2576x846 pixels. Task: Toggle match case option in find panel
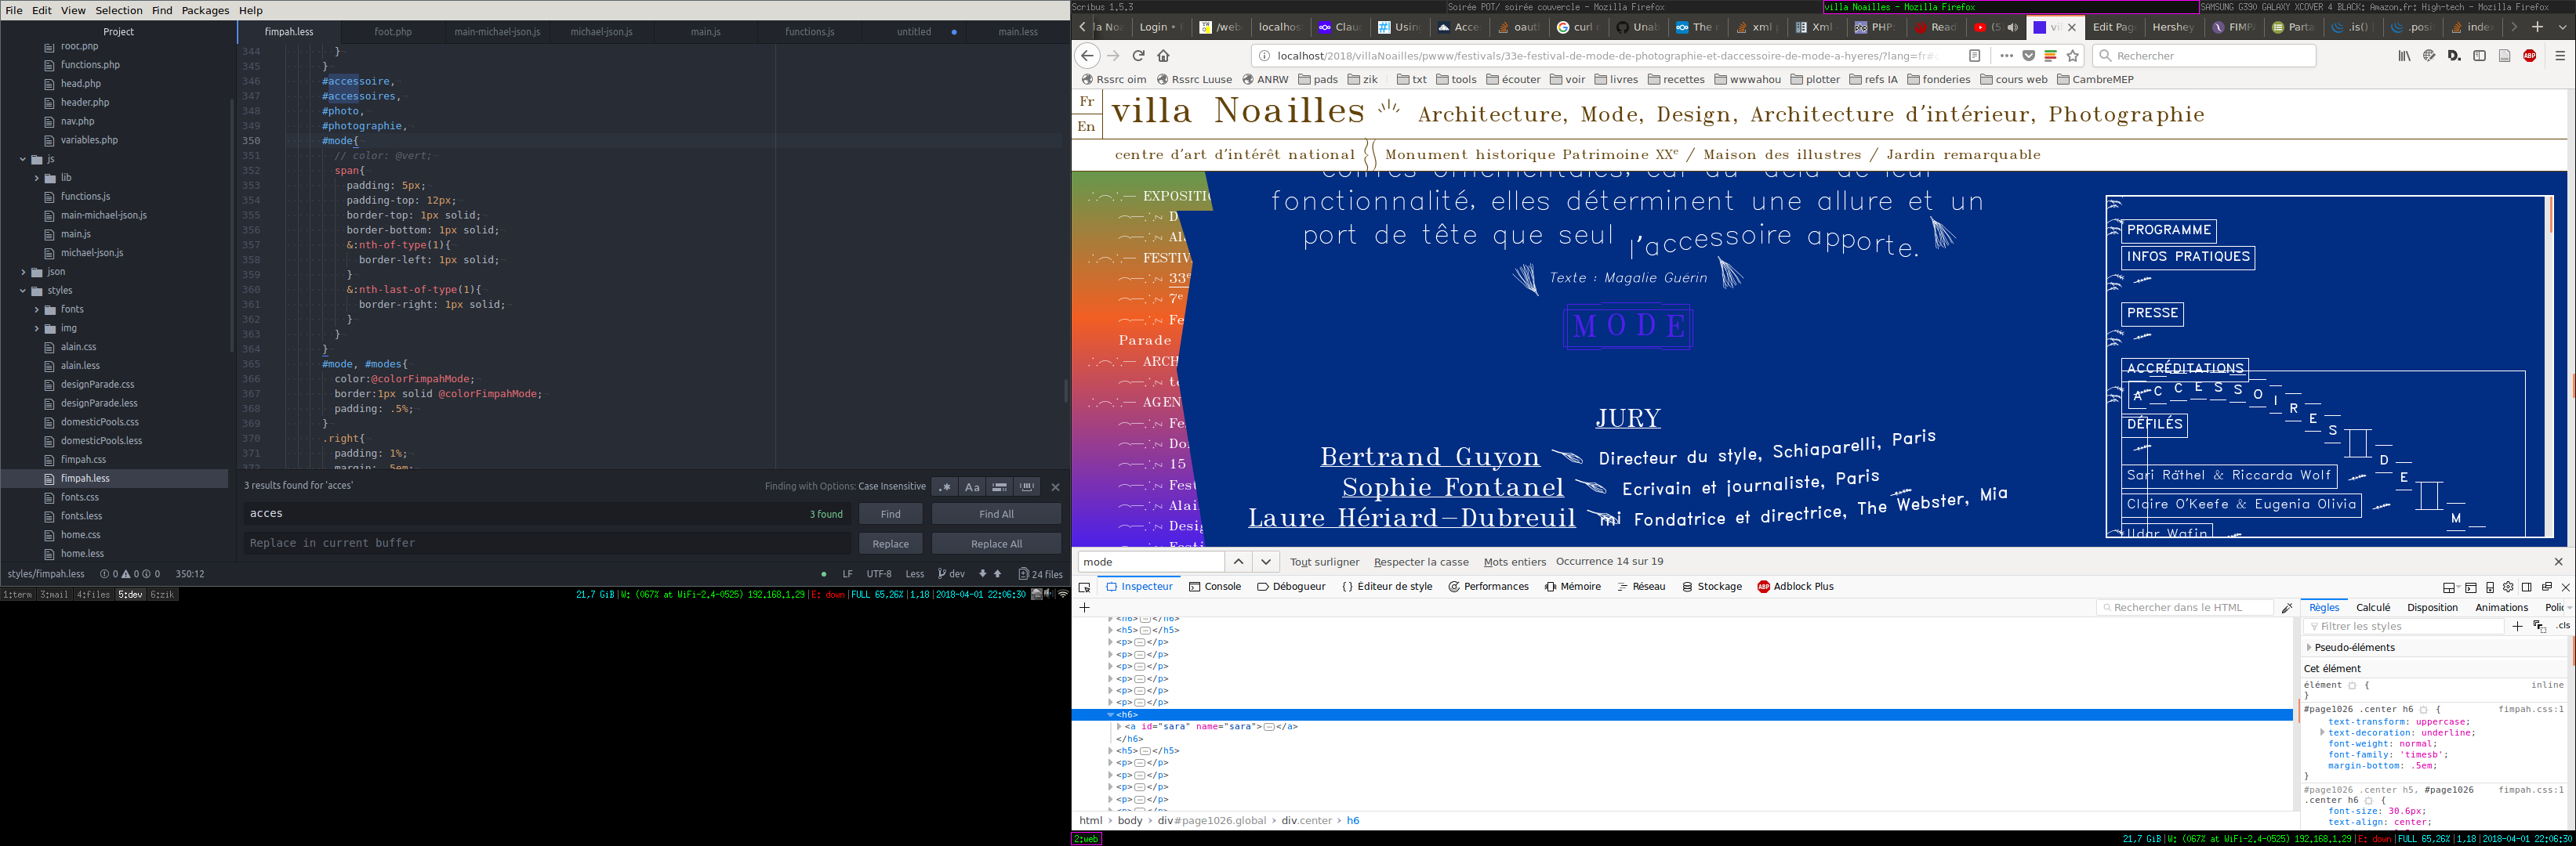(x=972, y=486)
